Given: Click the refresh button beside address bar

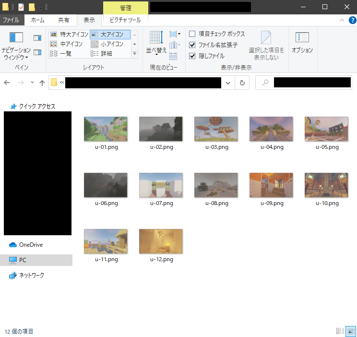Looking at the screenshot, I should pos(242,83).
